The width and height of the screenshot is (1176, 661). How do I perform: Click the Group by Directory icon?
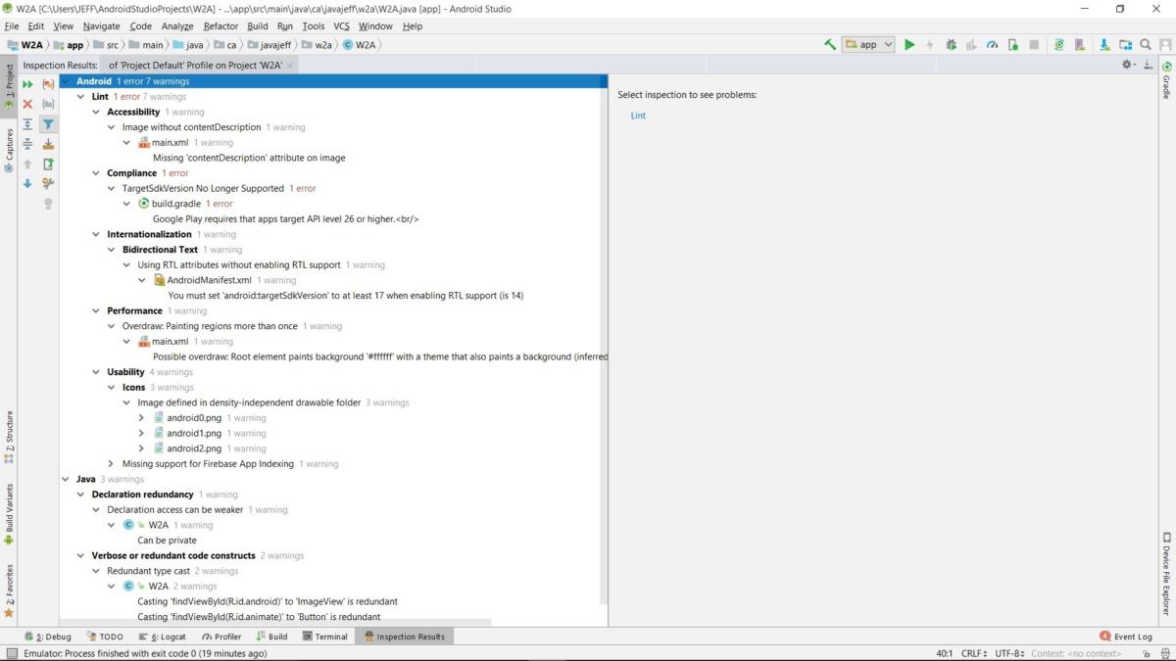click(48, 104)
